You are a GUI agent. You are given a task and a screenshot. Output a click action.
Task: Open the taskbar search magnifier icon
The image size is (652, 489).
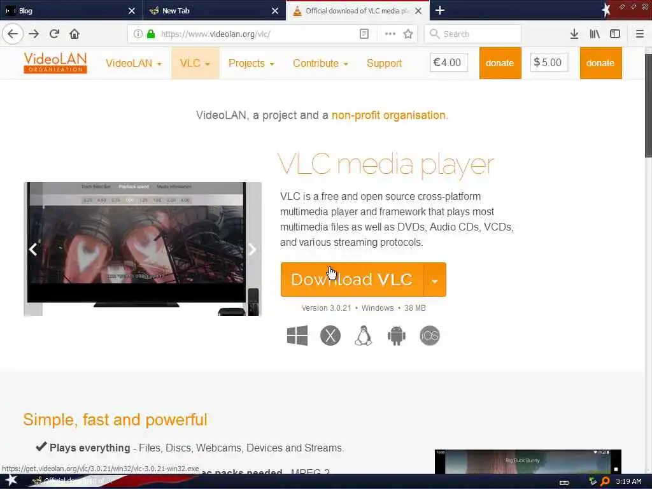point(606,481)
